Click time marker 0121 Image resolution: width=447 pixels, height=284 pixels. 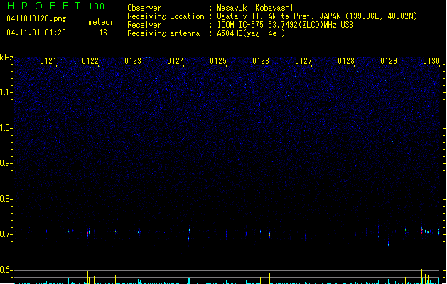48,61
